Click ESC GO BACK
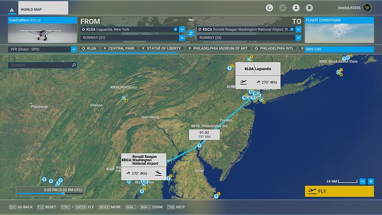The image size is (382, 215). (x=20, y=207)
